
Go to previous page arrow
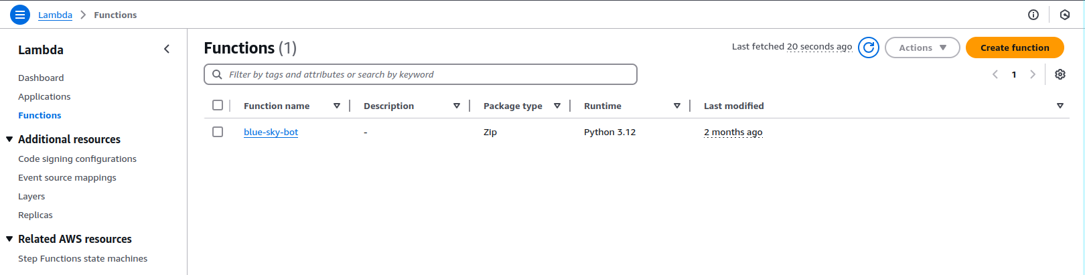(x=995, y=74)
